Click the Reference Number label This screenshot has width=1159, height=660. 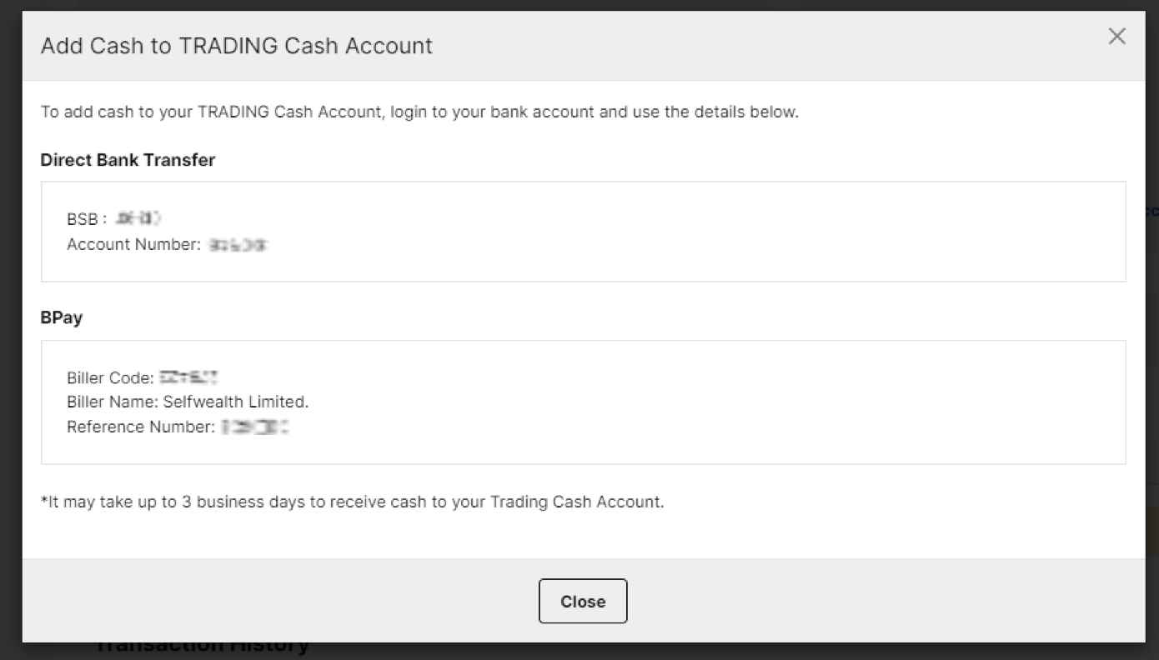click(141, 427)
